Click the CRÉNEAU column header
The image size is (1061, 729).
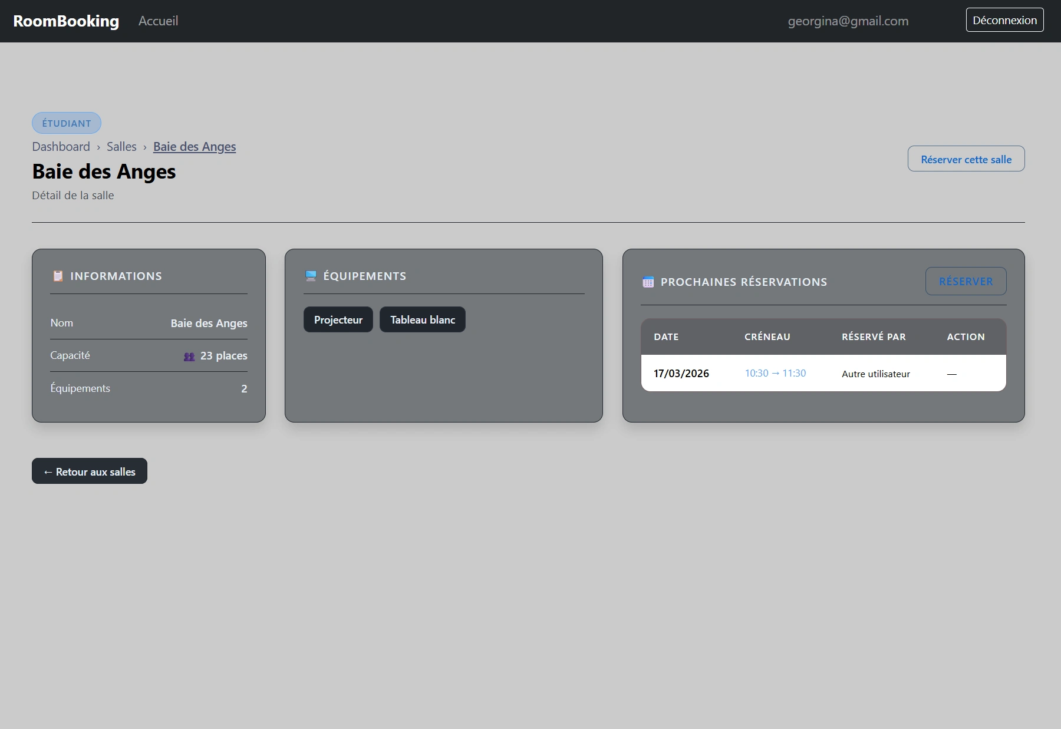(767, 337)
